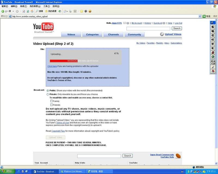Select the Public broadcast radio button

point(48,91)
